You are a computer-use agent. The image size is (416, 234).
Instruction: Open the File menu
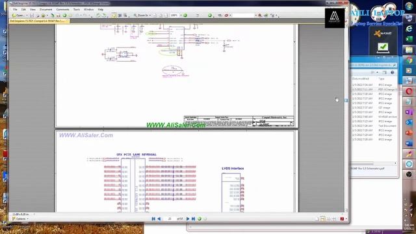[x=15, y=9]
